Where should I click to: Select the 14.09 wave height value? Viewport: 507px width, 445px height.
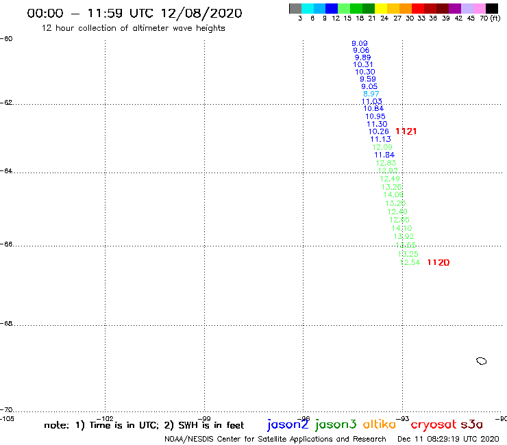pyautogui.click(x=393, y=194)
